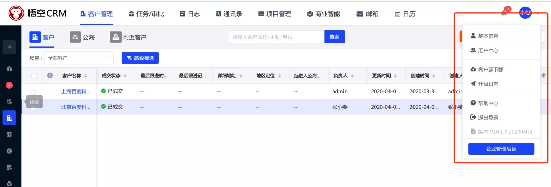This screenshot has width=551, height=187.
Task: Click the 悟空CRM monkey logo
Action: [16, 14]
